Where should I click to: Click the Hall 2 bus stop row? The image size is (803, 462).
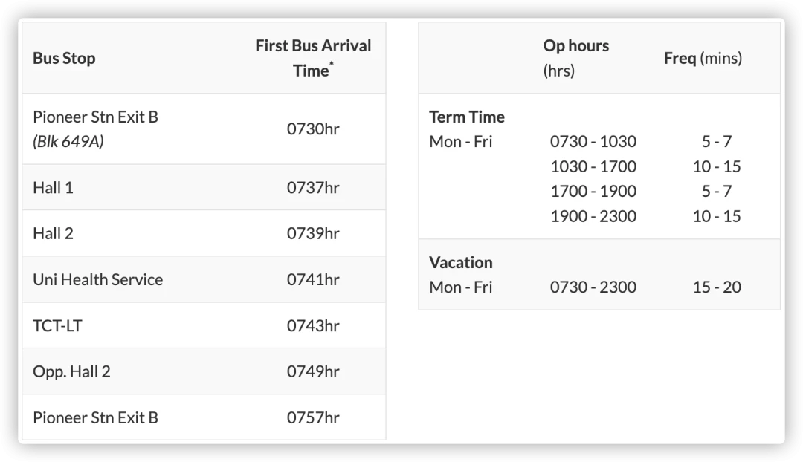pos(204,233)
